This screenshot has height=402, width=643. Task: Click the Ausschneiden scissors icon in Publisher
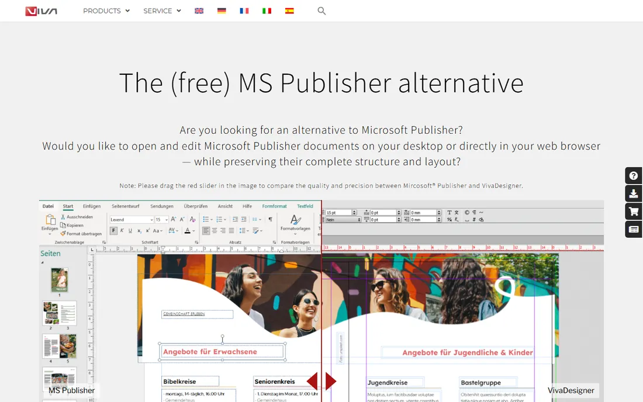click(x=63, y=217)
